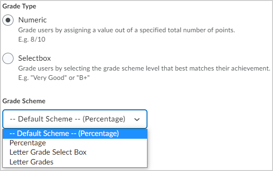Pick Letter Grades from the dropdown list

pos(75,162)
